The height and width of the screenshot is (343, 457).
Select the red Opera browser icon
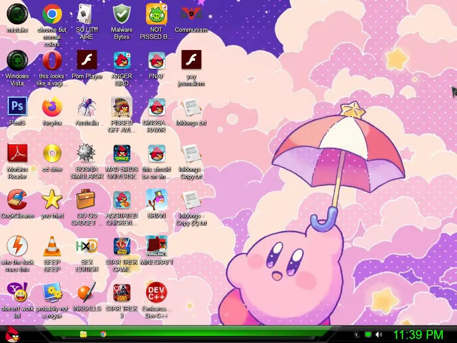(x=52, y=60)
